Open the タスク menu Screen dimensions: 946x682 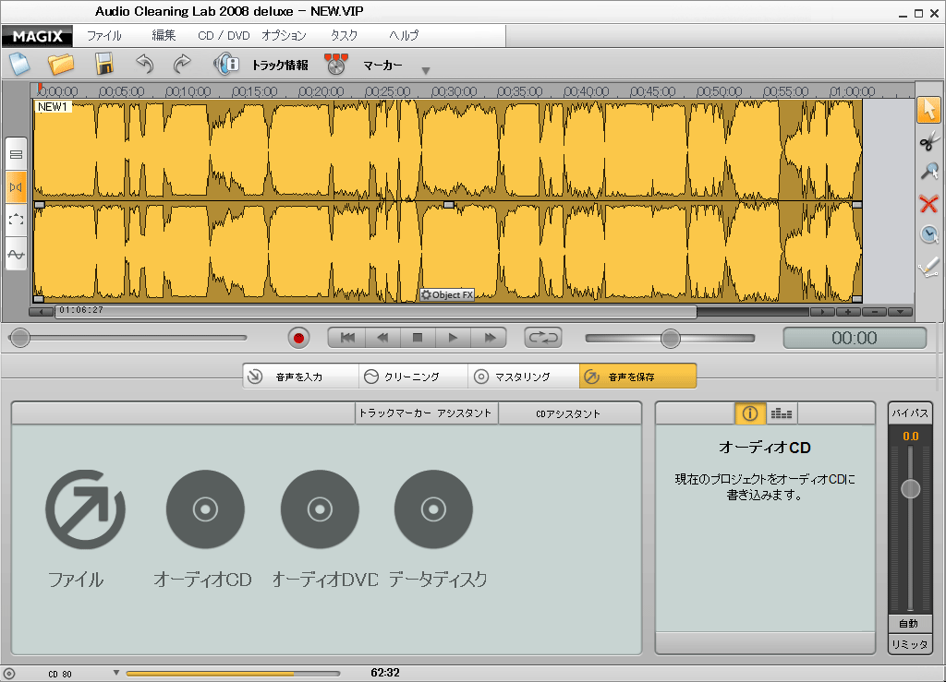[x=344, y=36]
